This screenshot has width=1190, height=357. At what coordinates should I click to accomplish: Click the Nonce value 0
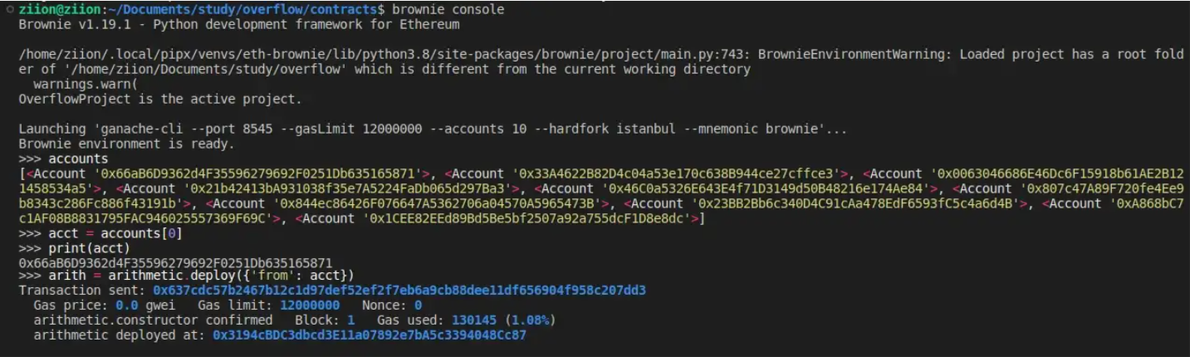pyautogui.click(x=419, y=306)
